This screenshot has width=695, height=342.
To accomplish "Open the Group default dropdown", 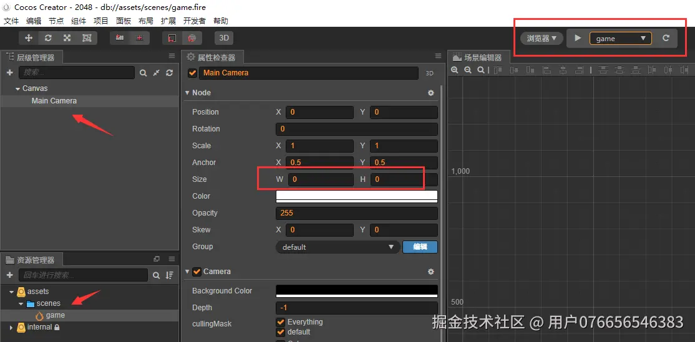I will tap(338, 247).
